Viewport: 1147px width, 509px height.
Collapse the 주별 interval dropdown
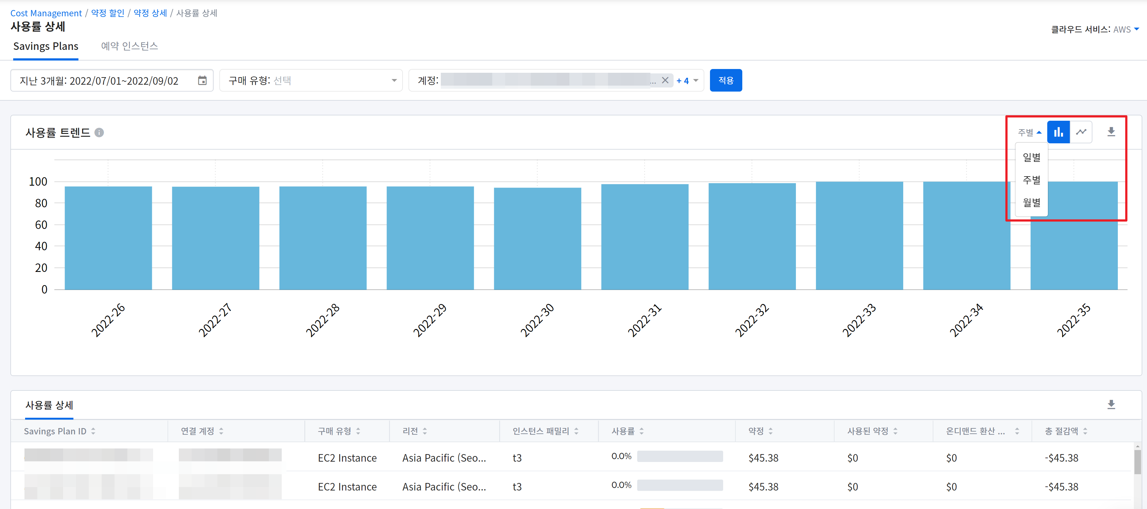[x=1029, y=133]
